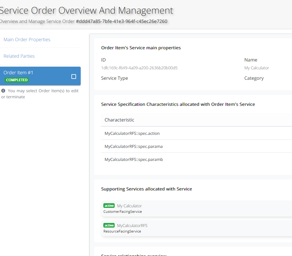Viewport: 292px width, 256px height.
Task: Click the service order ID in the header
Action: coord(122,21)
